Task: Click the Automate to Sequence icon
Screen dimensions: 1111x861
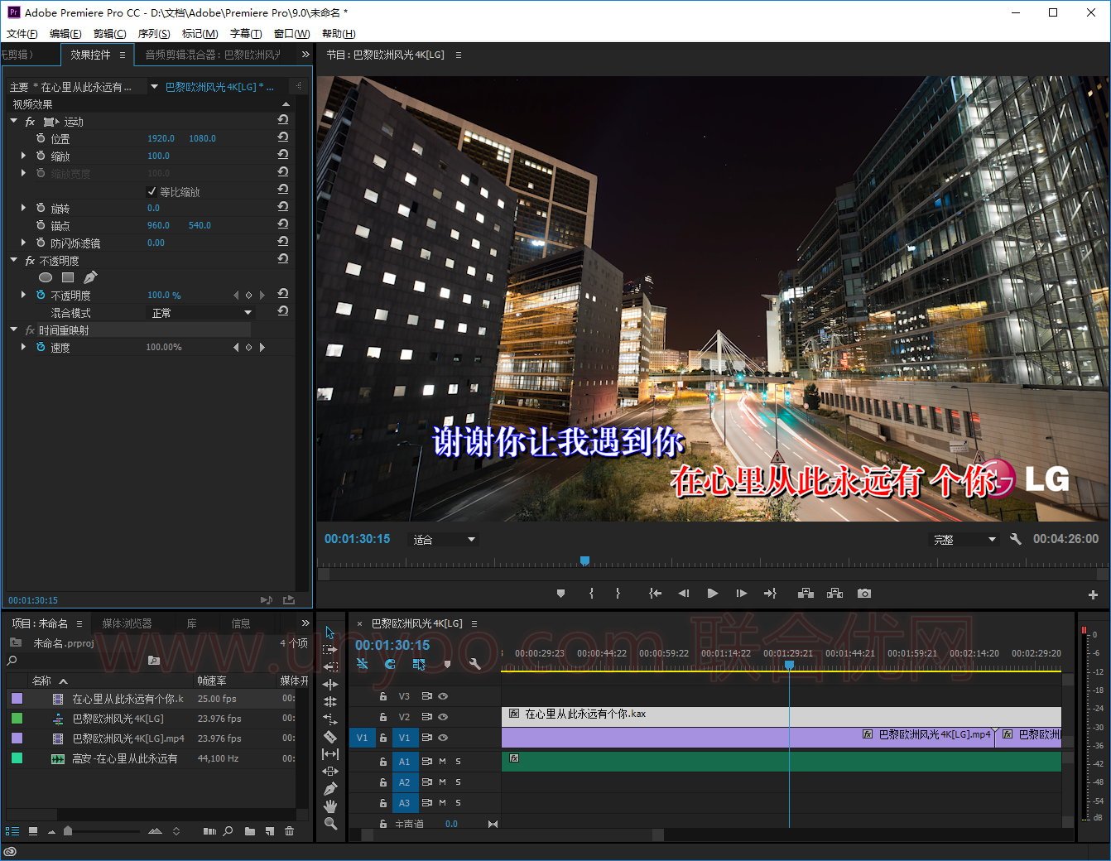Action: (x=209, y=831)
